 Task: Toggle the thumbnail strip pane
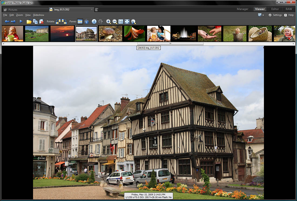(x=80, y=22)
